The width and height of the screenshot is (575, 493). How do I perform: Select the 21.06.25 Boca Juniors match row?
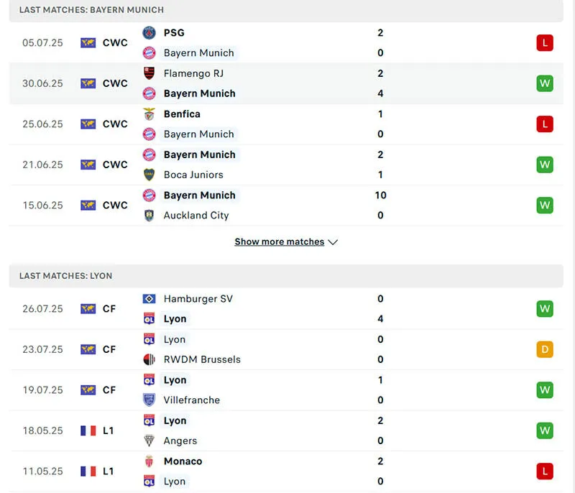tap(287, 165)
